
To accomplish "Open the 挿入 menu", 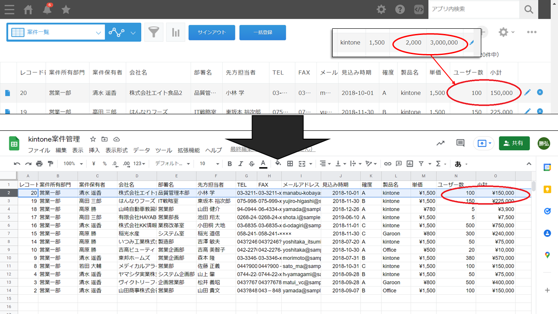I will [94, 150].
